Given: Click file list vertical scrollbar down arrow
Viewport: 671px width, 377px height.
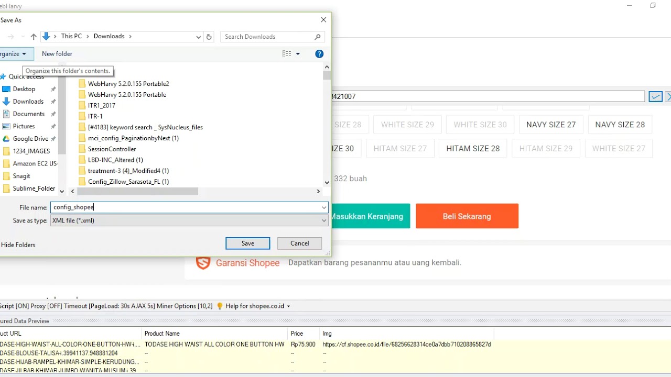Looking at the screenshot, I should coord(327,183).
